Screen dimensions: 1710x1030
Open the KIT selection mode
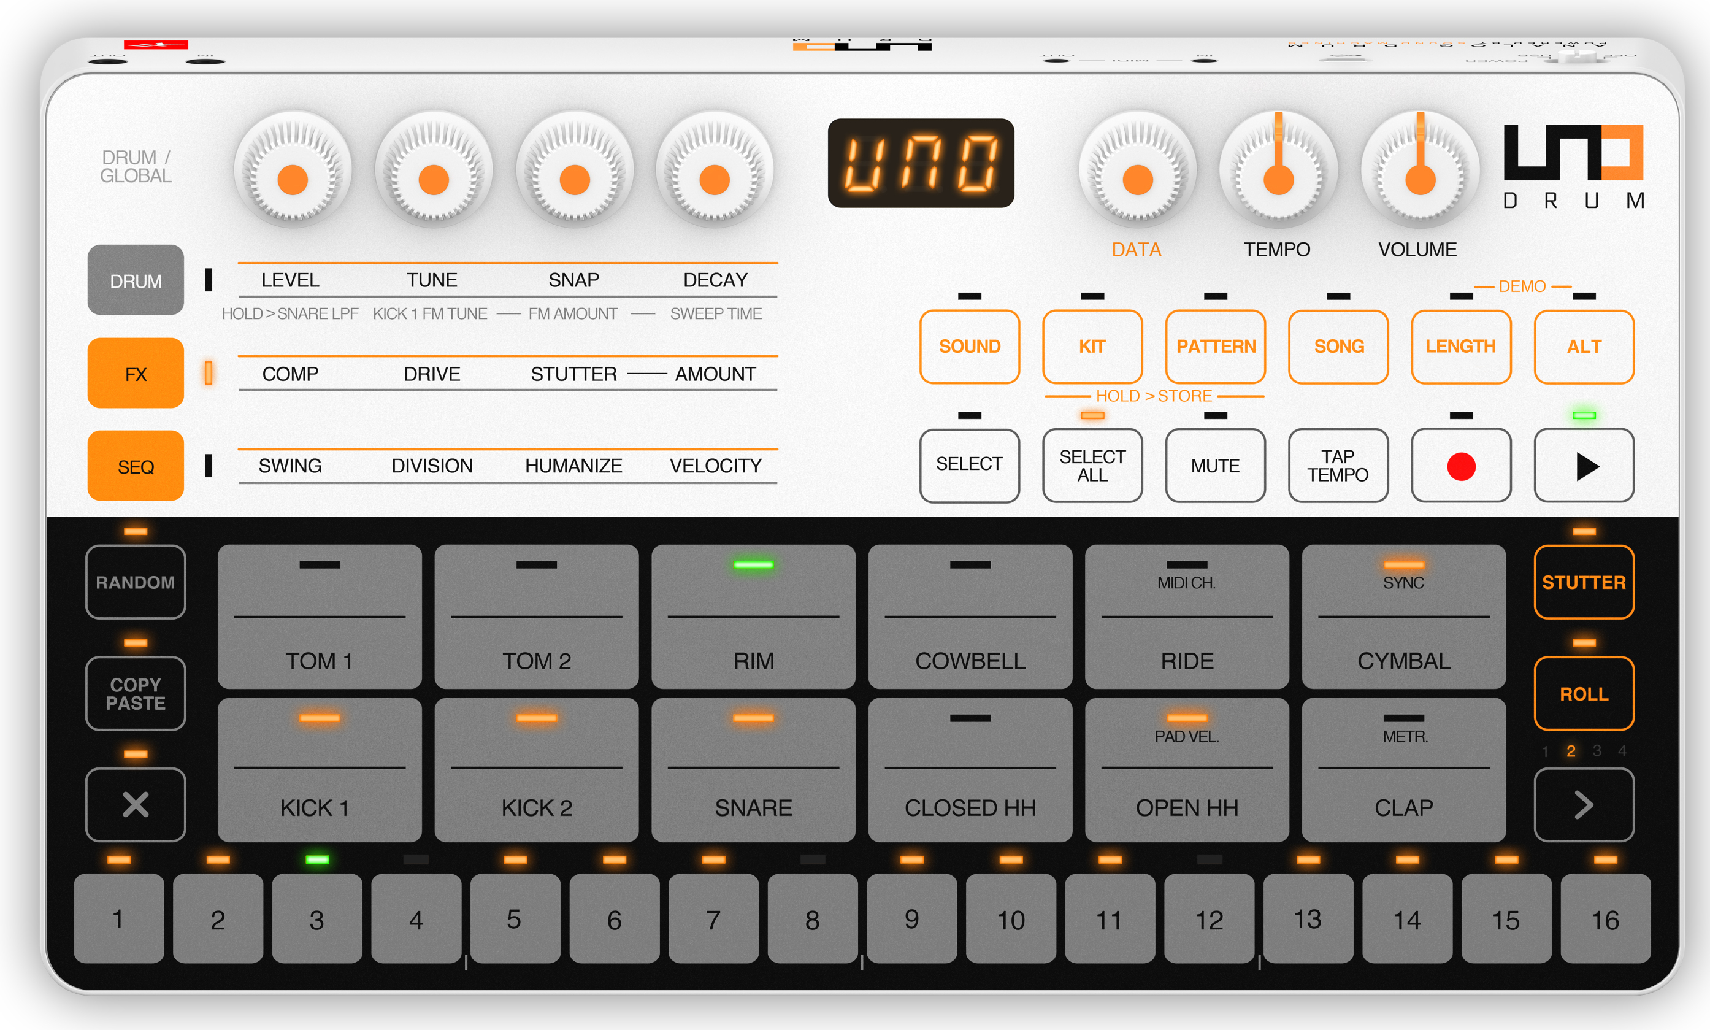[1092, 347]
